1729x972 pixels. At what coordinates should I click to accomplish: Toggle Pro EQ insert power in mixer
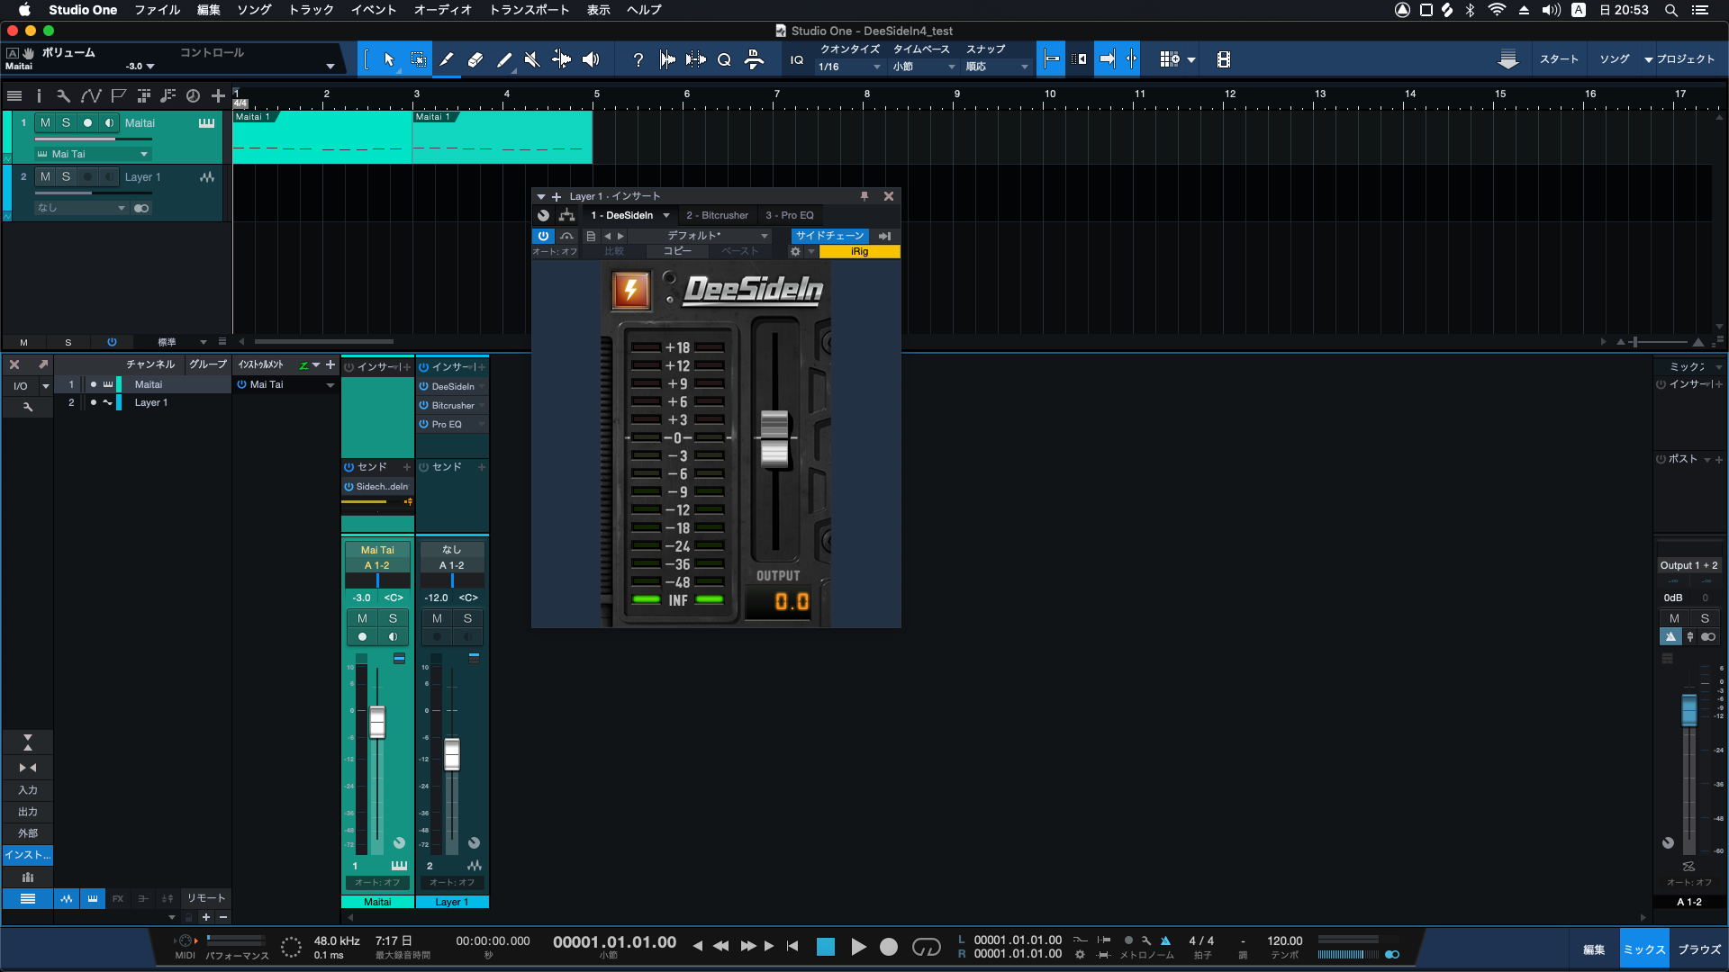point(423,424)
